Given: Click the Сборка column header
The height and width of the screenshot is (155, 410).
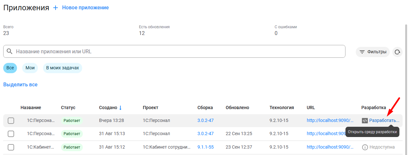Looking at the screenshot, I should pos(205,108).
